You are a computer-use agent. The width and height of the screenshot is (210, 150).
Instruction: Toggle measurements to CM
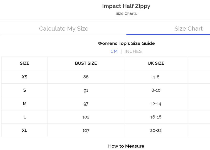[114, 51]
